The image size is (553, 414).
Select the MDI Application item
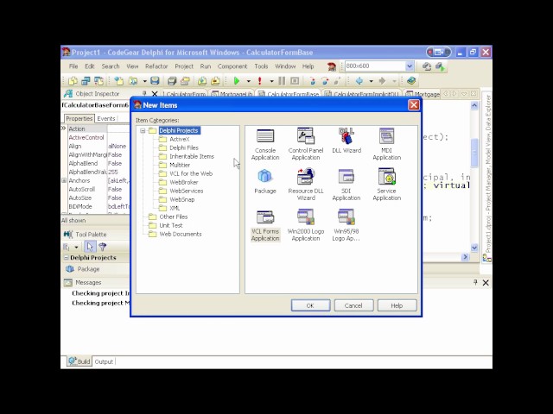tap(386, 144)
